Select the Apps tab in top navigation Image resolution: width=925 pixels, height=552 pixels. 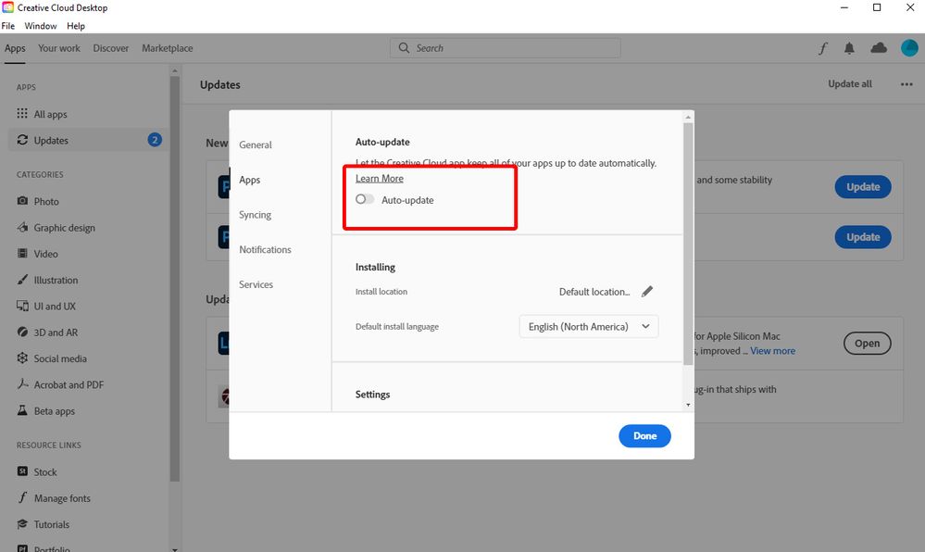15,48
